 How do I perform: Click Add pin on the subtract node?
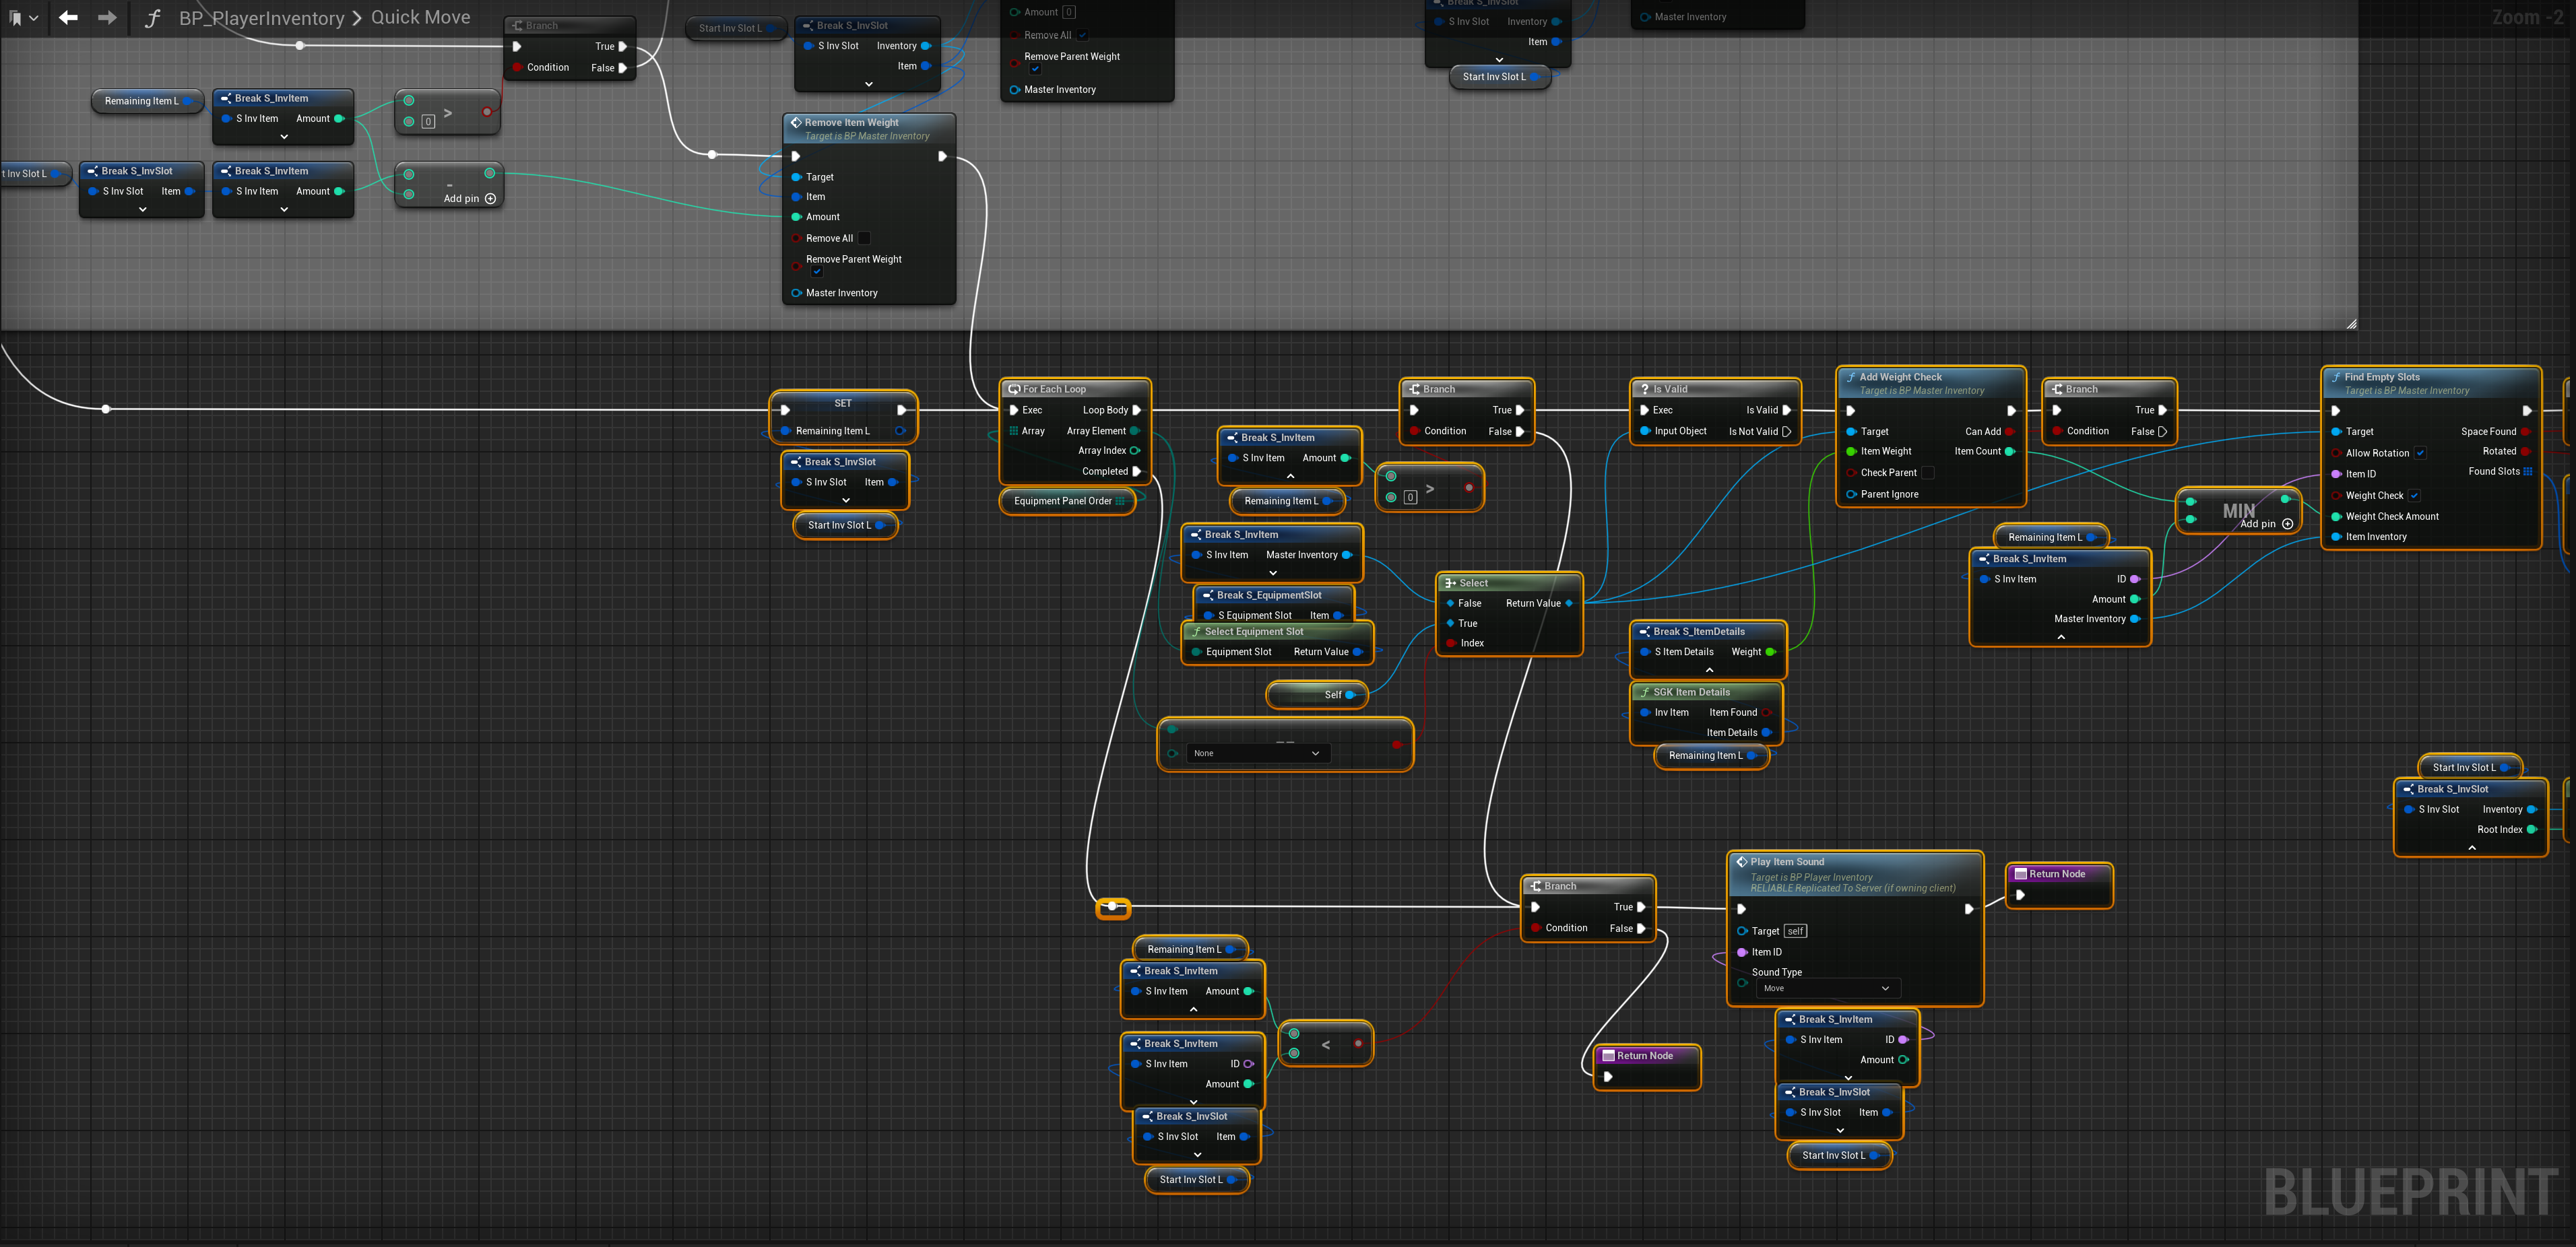(x=490, y=199)
